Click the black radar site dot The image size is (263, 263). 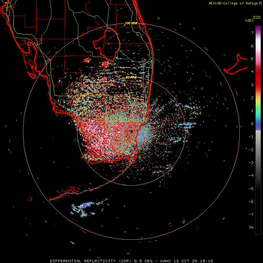131,131
